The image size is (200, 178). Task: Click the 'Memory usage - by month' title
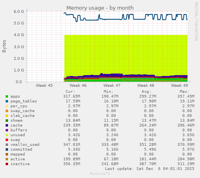point(100,8)
